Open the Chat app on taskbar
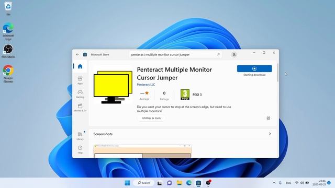 coord(170,183)
